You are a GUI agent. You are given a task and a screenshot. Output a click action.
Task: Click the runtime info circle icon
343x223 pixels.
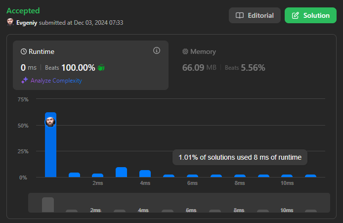[157, 50]
